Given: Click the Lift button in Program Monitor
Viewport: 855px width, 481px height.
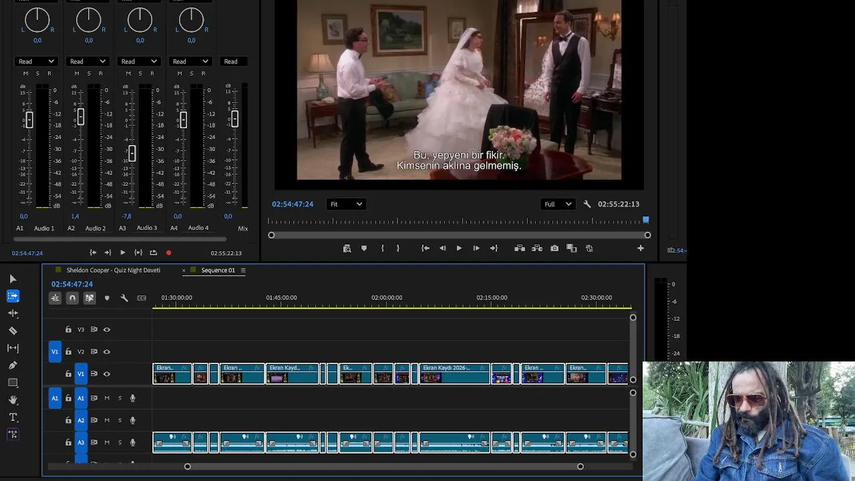Looking at the screenshot, I should pos(520,249).
